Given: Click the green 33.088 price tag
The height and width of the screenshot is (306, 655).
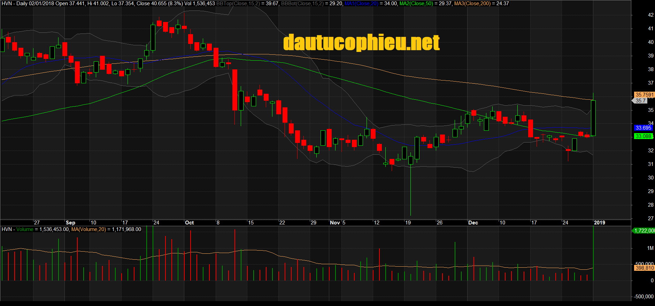Looking at the screenshot, I should click(x=643, y=136).
